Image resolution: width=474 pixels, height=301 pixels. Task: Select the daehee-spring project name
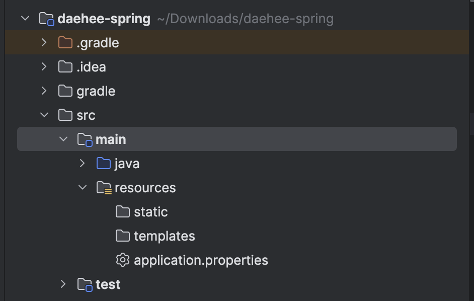104,19
